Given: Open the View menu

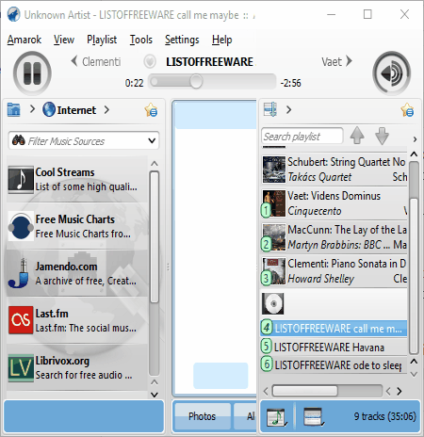Looking at the screenshot, I should pyautogui.click(x=64, y=40).
